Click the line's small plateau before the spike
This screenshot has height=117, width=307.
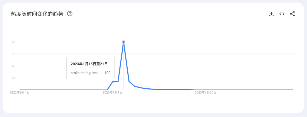coord(115,82)
